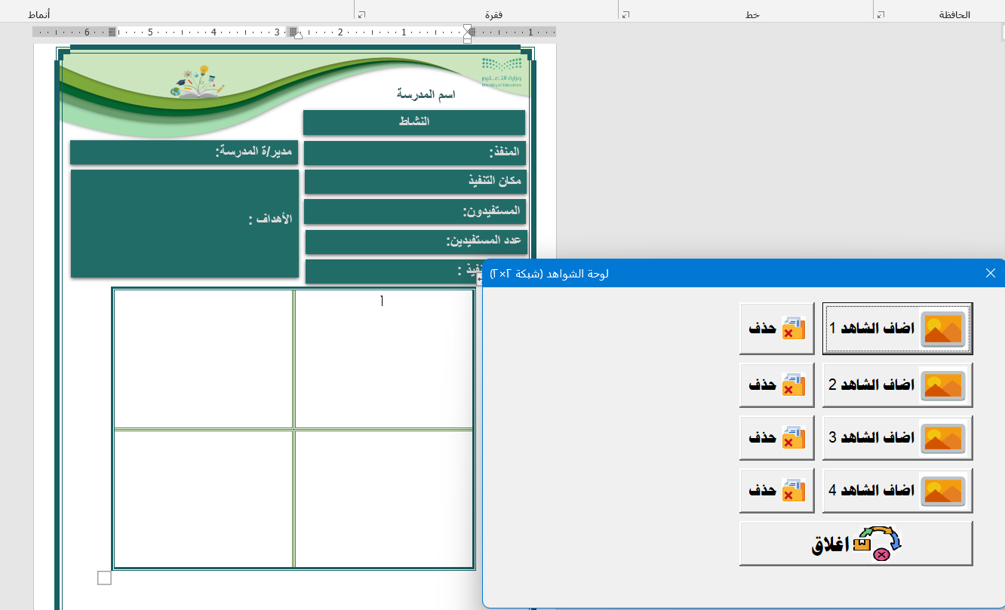The image size is (1005, 610).
Task: Delete the fourth evidence image
Action: [776, 490]
